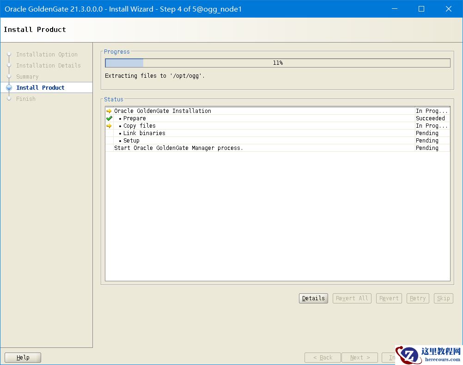Viewport: 463px width, 365px height.
Task: Click the Skip button
Action: (443, 298)
